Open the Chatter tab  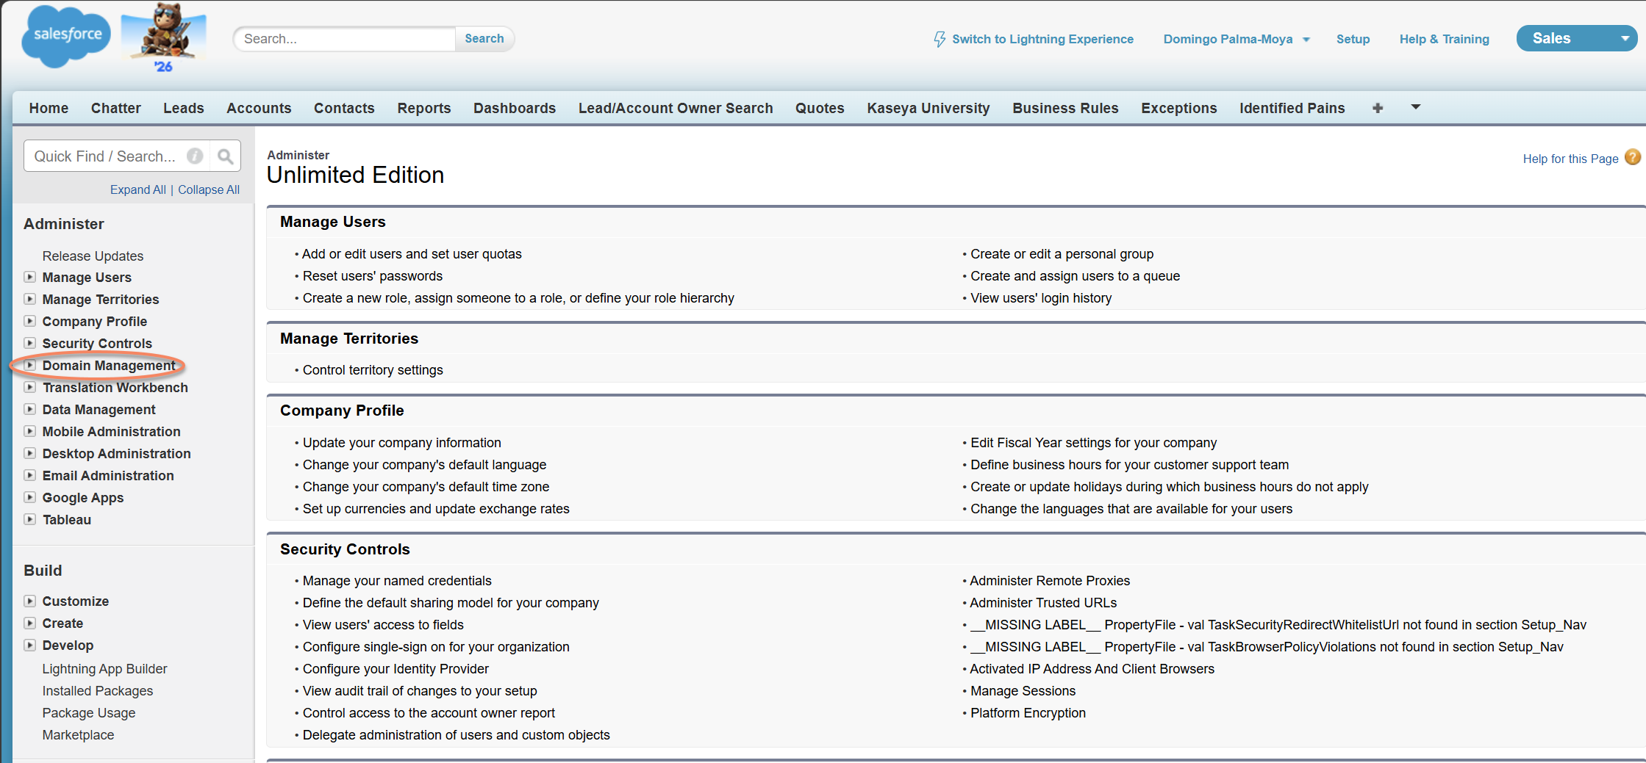click(x=116, y=108)
